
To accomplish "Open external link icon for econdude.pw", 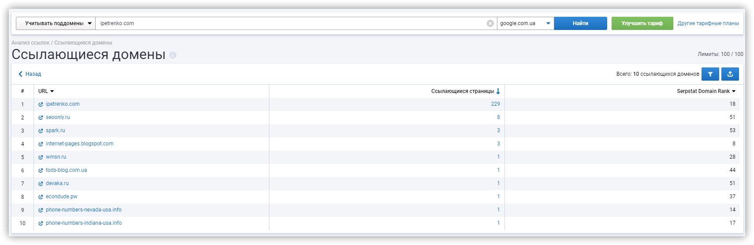I will pos(41,197).
